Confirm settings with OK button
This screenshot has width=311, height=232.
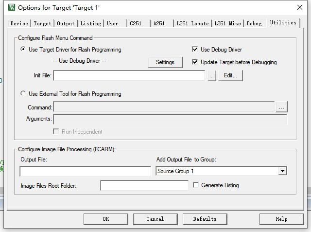click(x=106, y=219)
